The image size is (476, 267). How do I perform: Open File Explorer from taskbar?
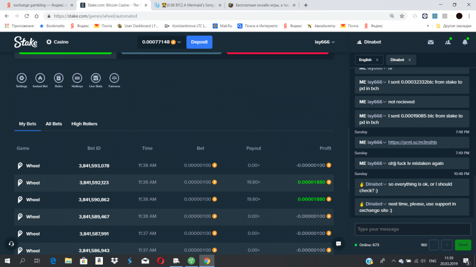(68, 260)
